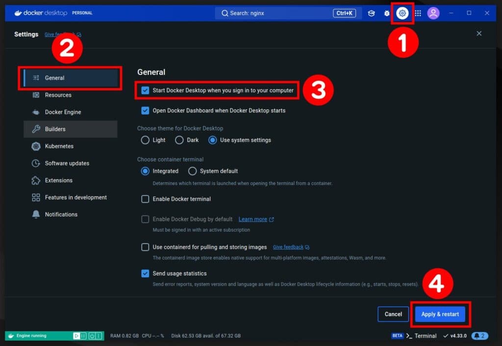Click the Engine running status label

click(x=31, y=335)
